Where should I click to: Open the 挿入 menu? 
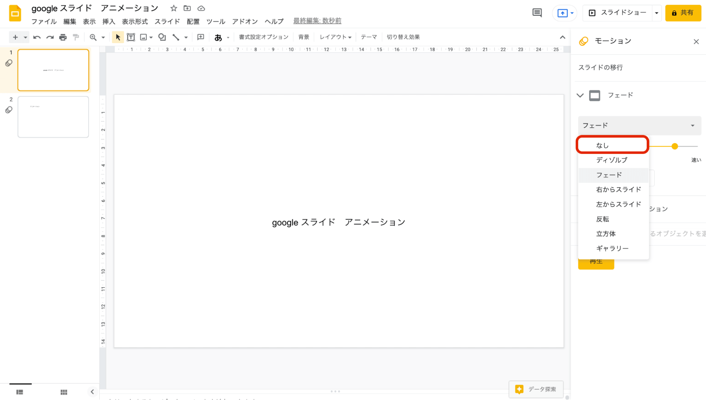tap(109, 22)
